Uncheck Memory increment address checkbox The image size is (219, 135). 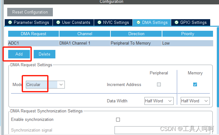(x=195, y=84)
